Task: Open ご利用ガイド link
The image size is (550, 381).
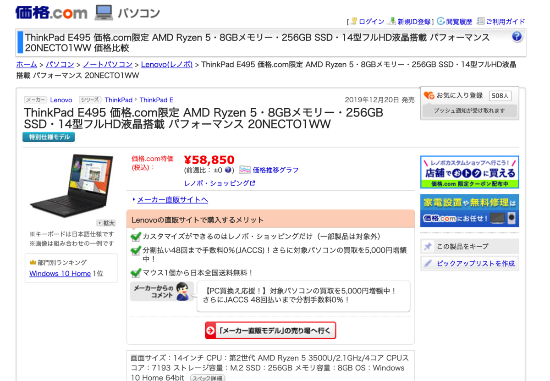Action: (x=506, y=22)
